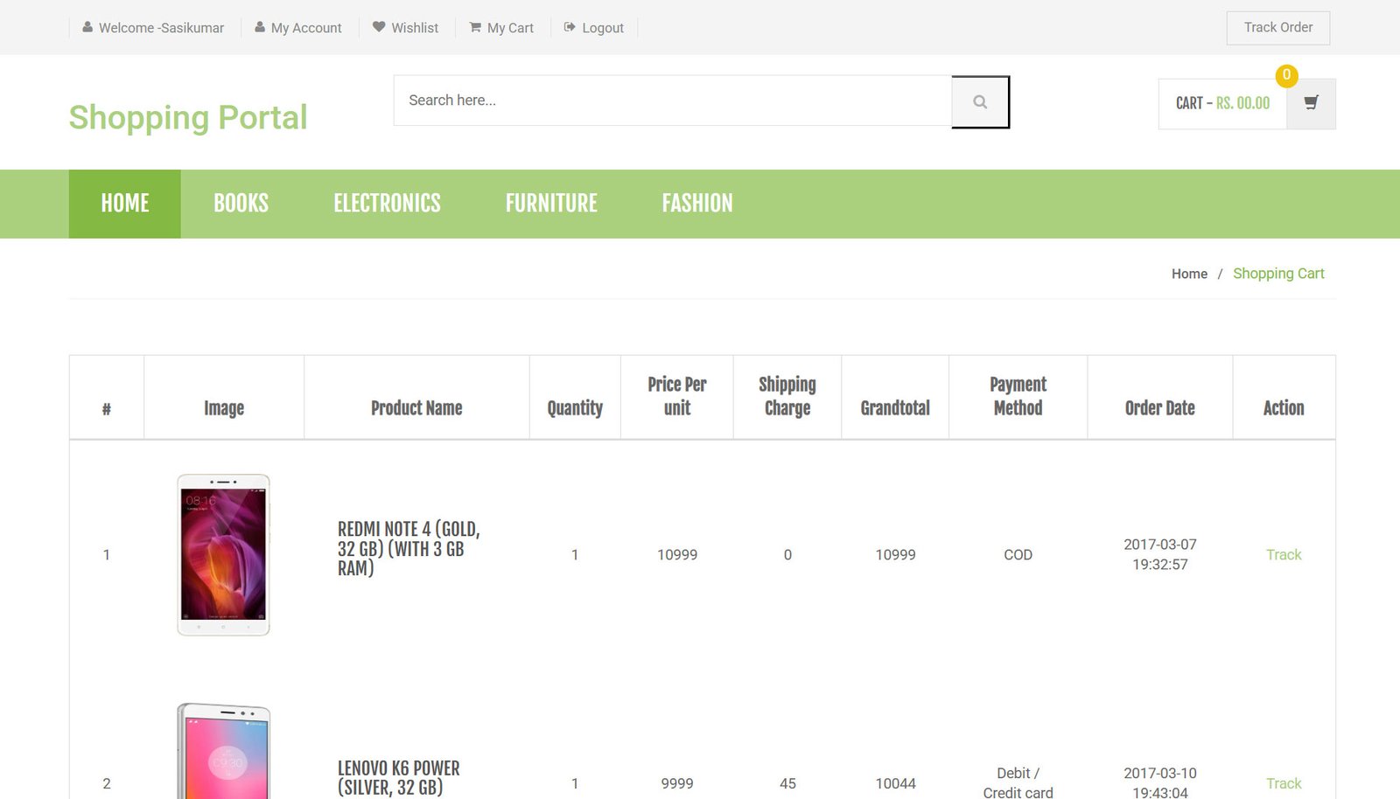The height and width of the screenshot is (799, 1400).
Task: Click the person icon beside My Account
Action: pos(260,27)
